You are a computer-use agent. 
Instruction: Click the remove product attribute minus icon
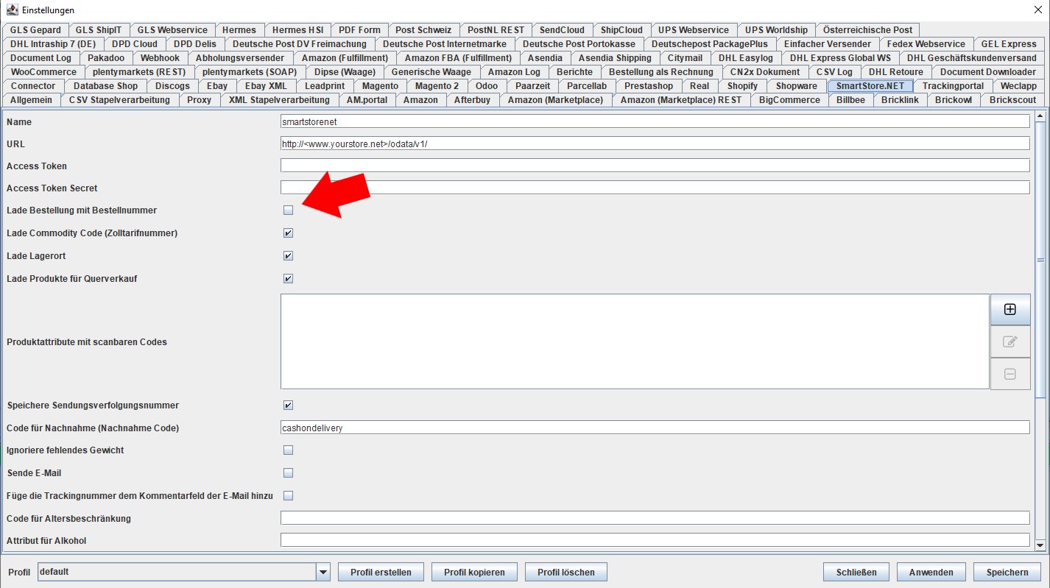tap(1010, 375)
